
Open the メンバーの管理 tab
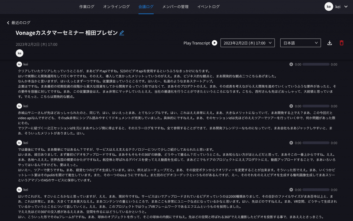pyautogui.click(x=176, y=6)
